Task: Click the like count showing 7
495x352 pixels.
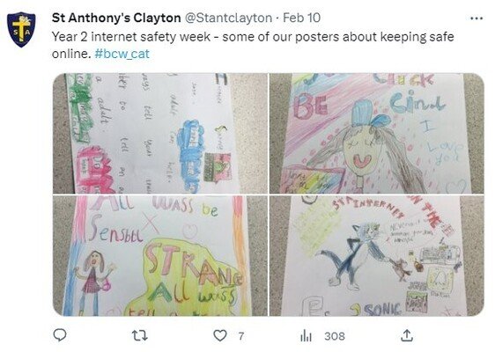Action: pos(240,336)
